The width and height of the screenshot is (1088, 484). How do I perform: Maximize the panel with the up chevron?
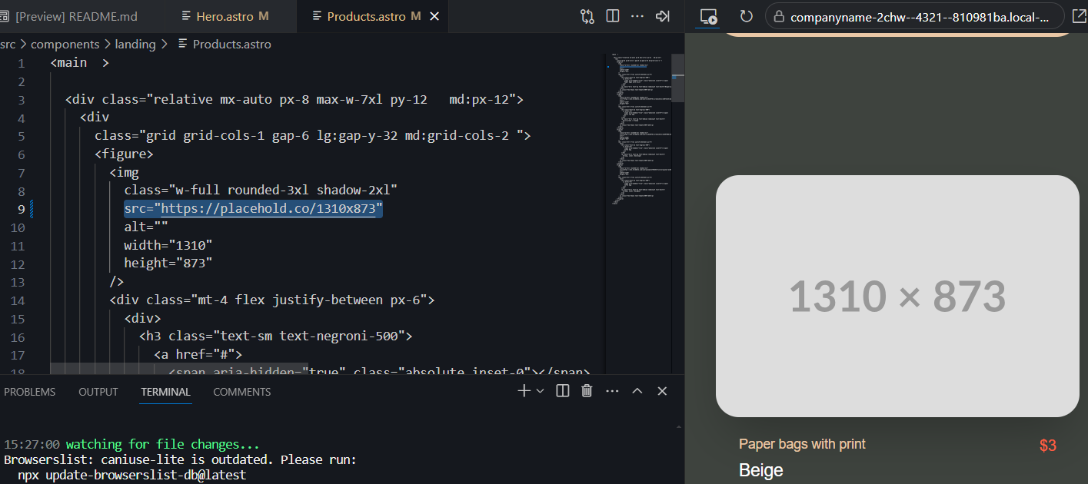pyautogui.click(x=637, y=391)
